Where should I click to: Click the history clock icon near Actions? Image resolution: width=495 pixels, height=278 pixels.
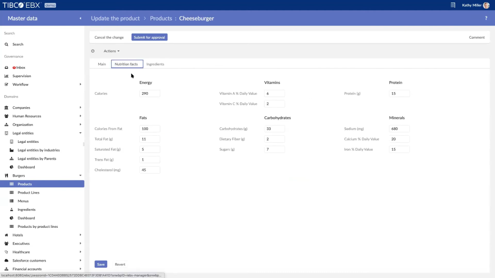pyautogui.click(x=92, y=51)
